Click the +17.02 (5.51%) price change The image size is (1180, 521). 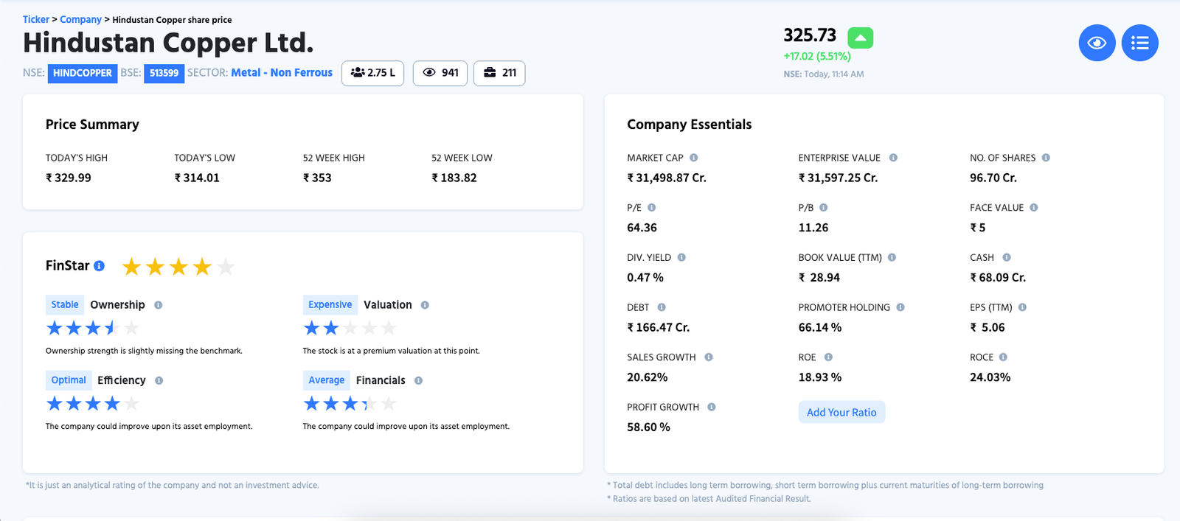point(817,56)
